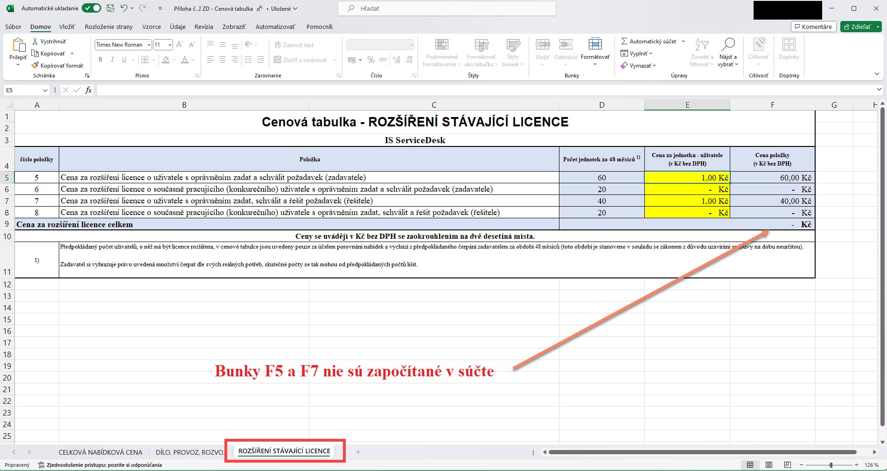Open Nájsť a vybrať magnifier tool

pos(727,45)
